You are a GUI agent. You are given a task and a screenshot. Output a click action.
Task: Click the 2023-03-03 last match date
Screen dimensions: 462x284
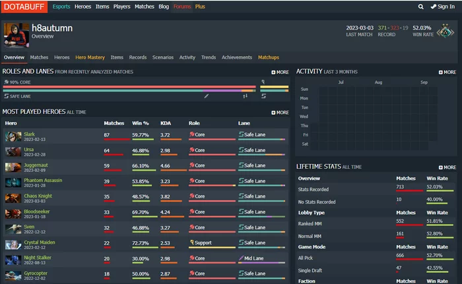click(x=360, y=28)
